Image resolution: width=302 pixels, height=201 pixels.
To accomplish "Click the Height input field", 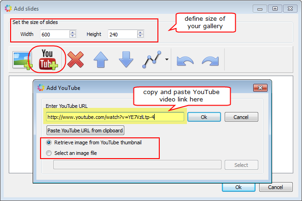I will (122, 34).
